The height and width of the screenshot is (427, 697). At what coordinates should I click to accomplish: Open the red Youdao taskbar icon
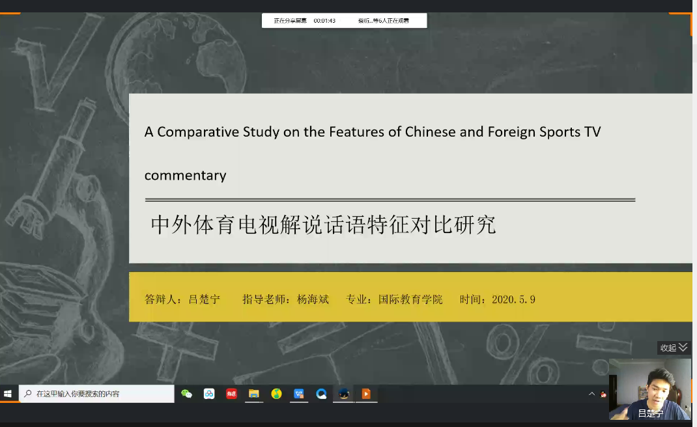click(x=231, y=394)
